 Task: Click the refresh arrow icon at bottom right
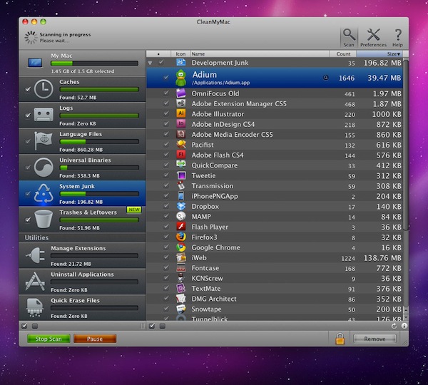pyautogui.click(x=394, y=326)
